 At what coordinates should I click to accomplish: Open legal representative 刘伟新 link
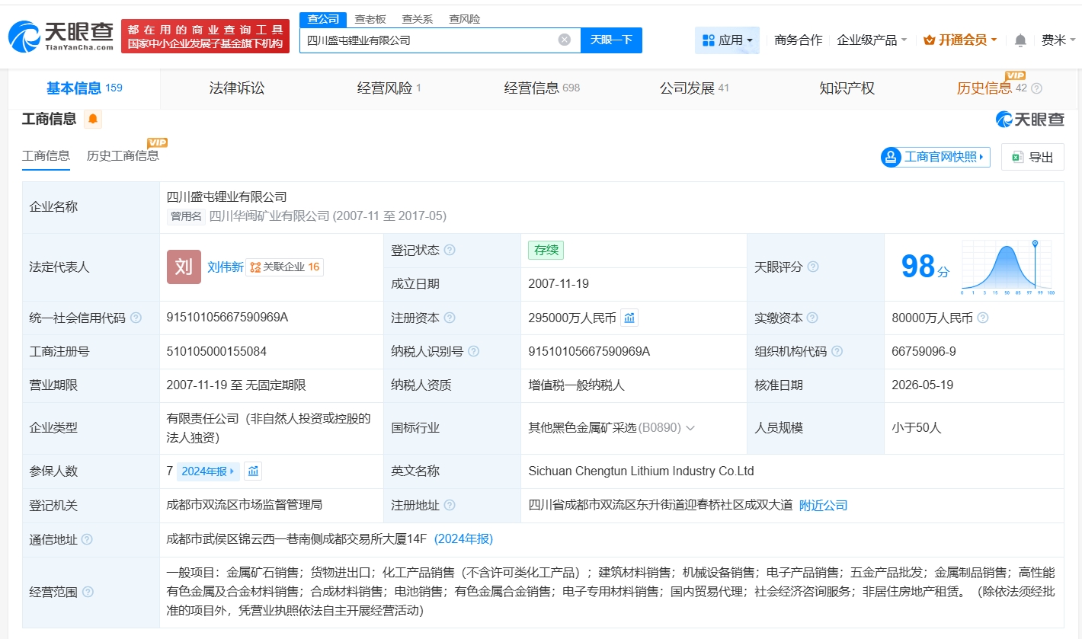pyautogui.click(x=226, y=267)
